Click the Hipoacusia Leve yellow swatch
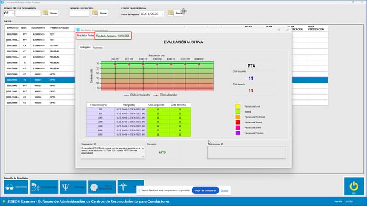This screenshot has height=206, width=367. [238, 106]
